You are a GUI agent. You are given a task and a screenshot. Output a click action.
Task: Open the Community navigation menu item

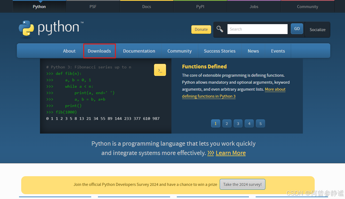(179, 51)
